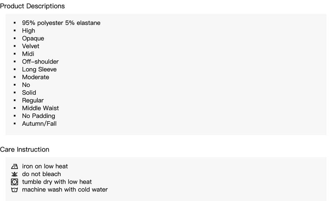Click the machine wash tub icon

tap(15, 189)
